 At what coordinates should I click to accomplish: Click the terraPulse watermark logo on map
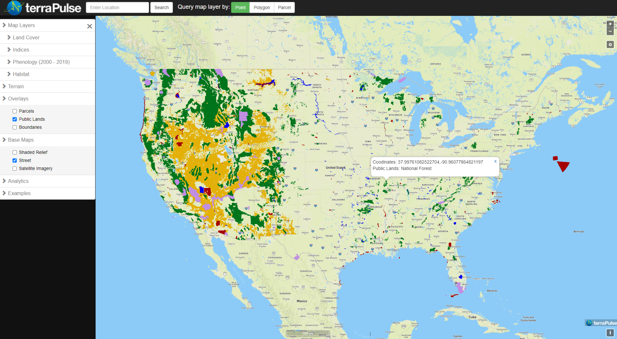601,323
